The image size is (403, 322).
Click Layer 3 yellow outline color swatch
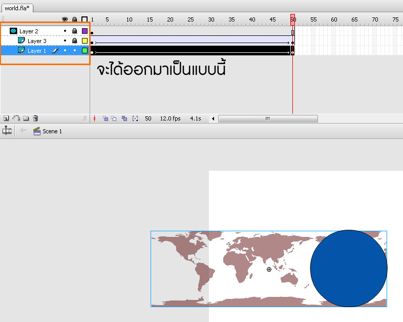point(84,41)
